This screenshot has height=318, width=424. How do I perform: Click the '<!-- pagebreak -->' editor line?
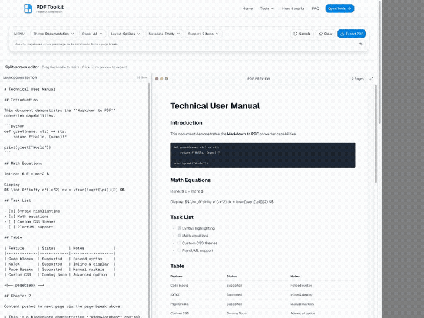coord(24,285)
